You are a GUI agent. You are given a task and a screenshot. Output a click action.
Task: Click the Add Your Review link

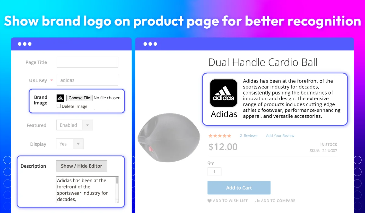point(280,136)
